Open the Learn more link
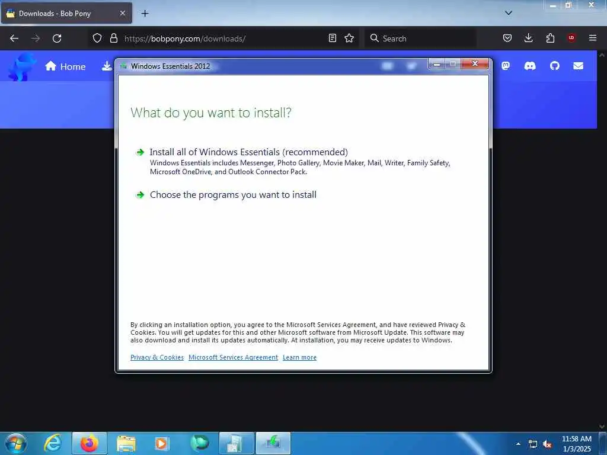The width and height of the screenshot is (607, 455). tap(299, 357)
